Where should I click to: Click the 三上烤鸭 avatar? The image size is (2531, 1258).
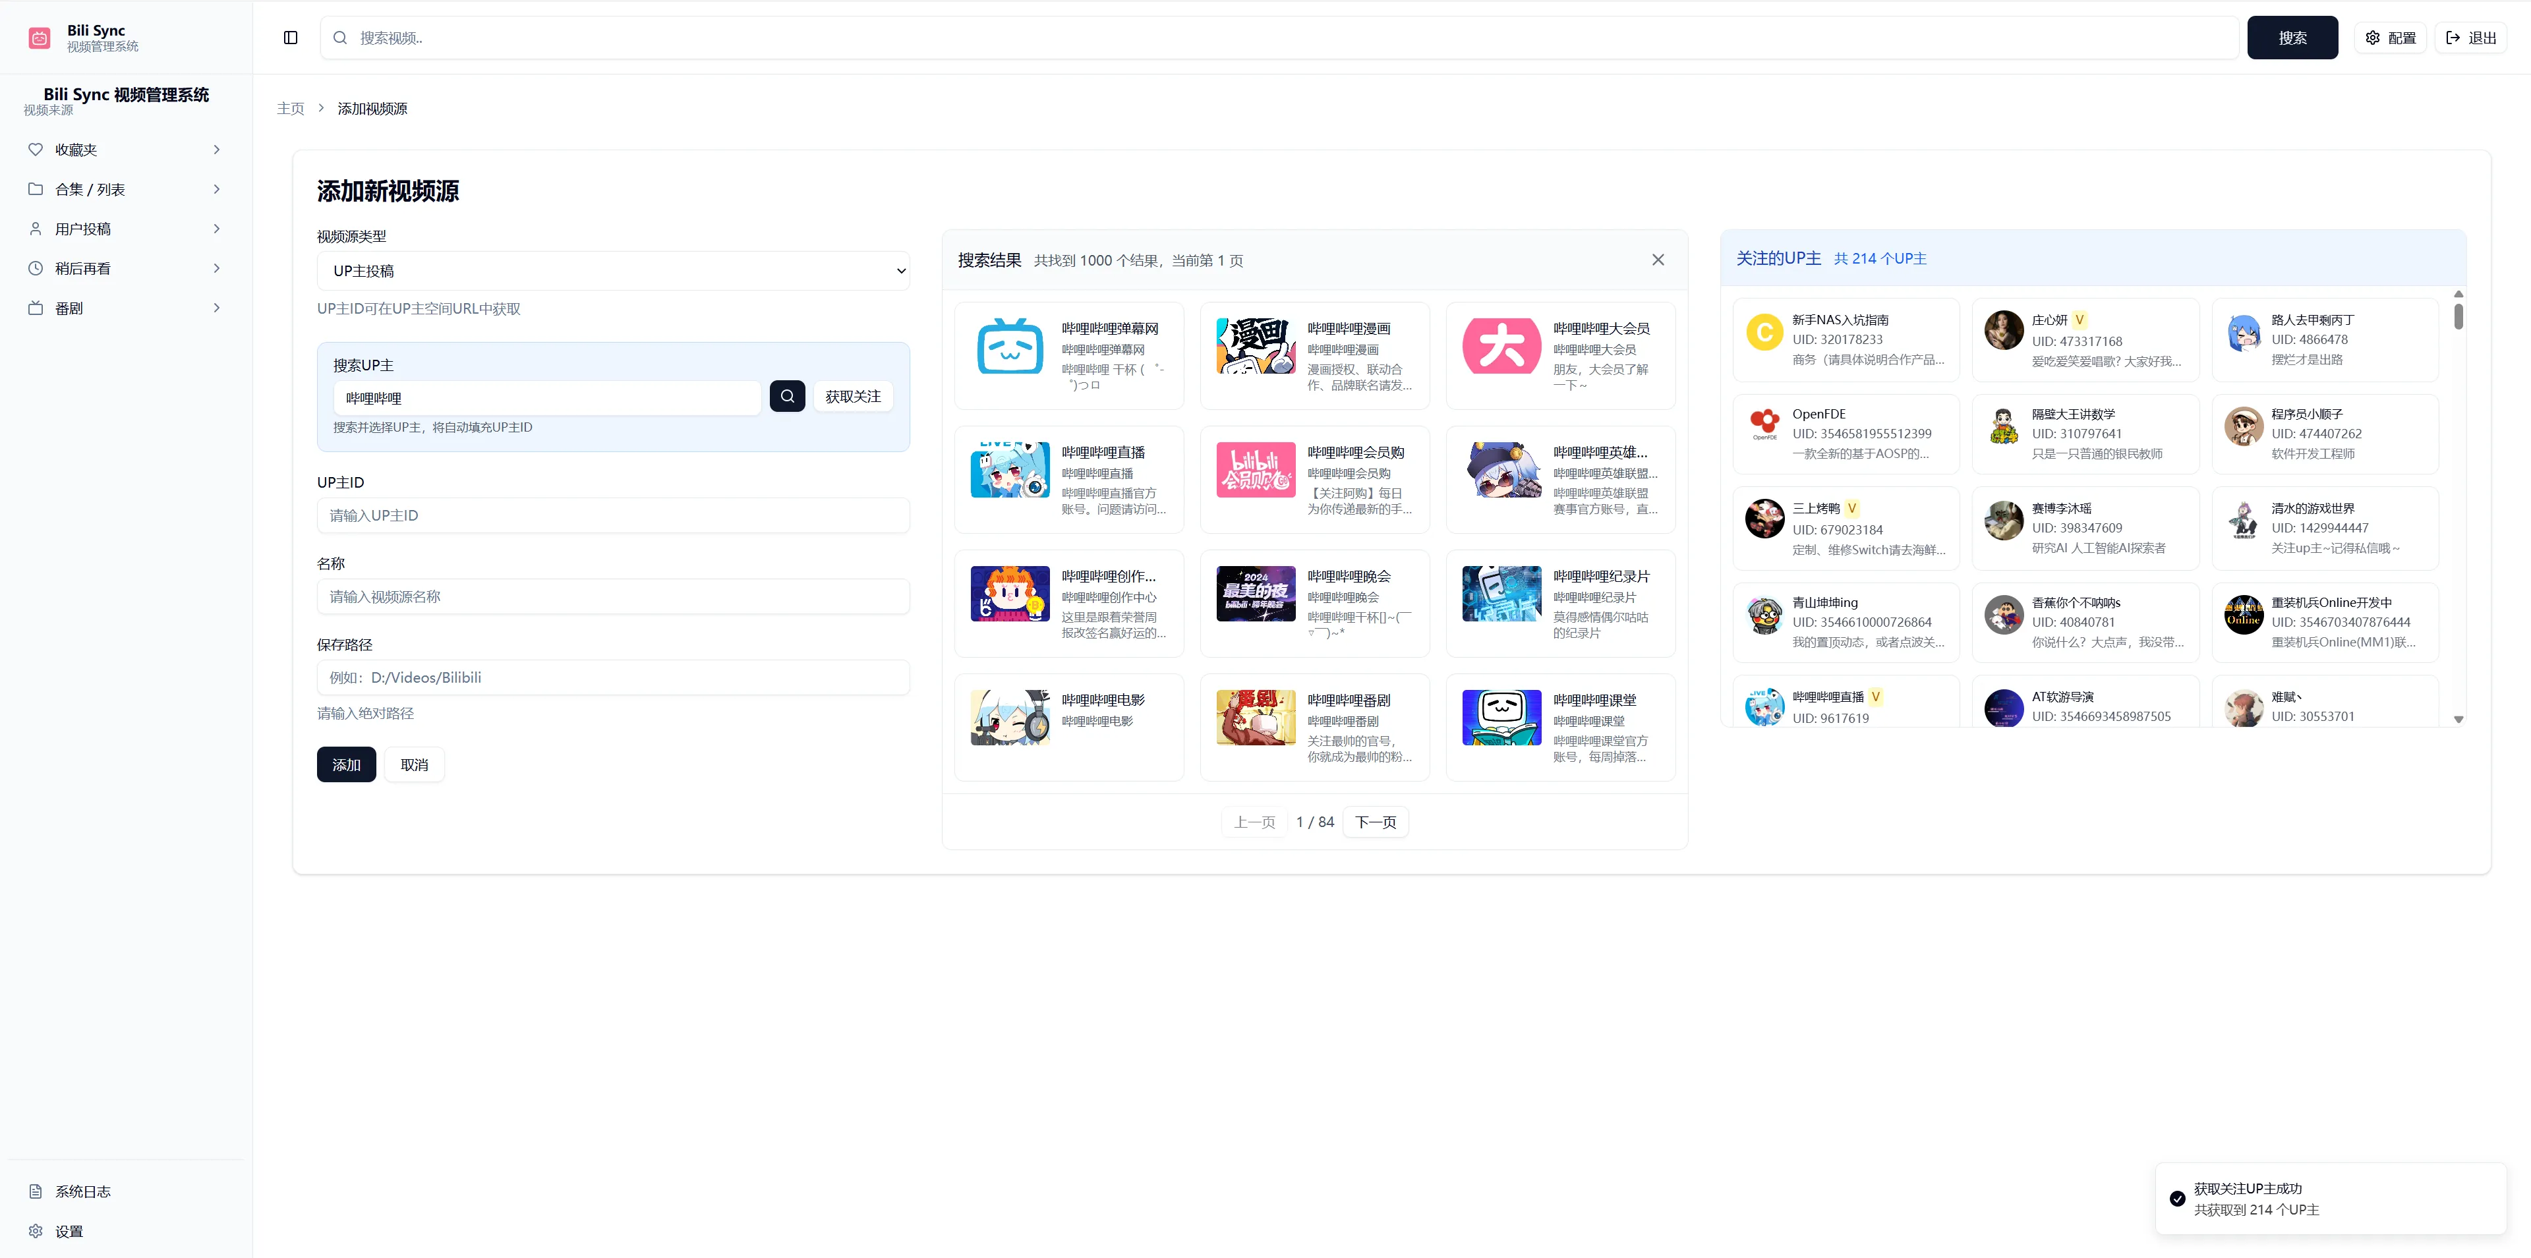(1764, 519)
